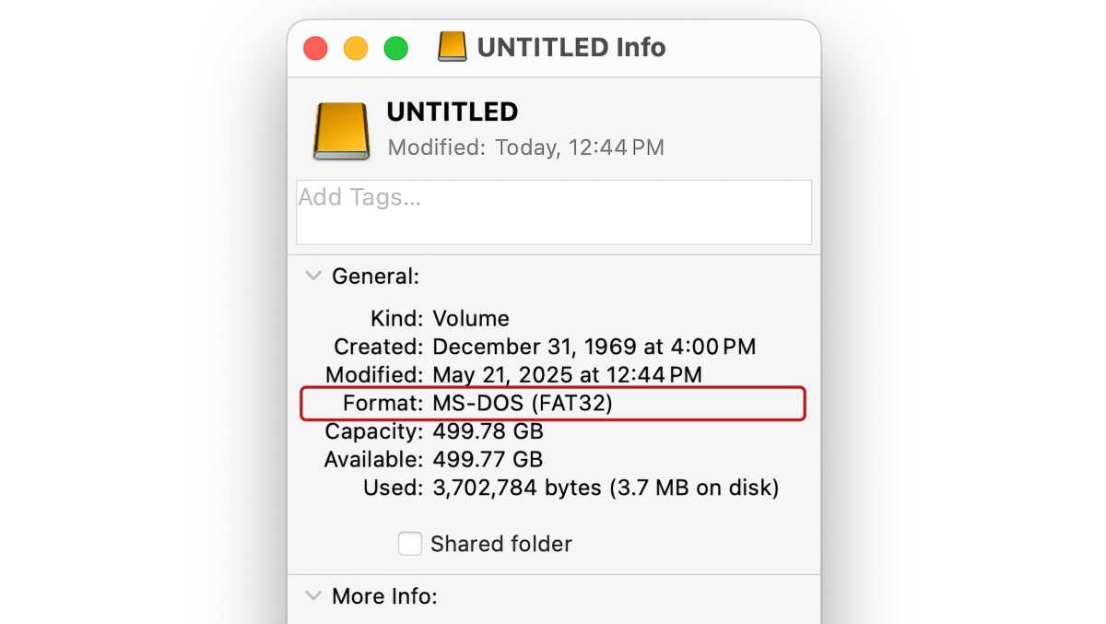Select the Created date December 31, 1969
The width and height of the screenshot is (1106, 624).
[594, 347]
